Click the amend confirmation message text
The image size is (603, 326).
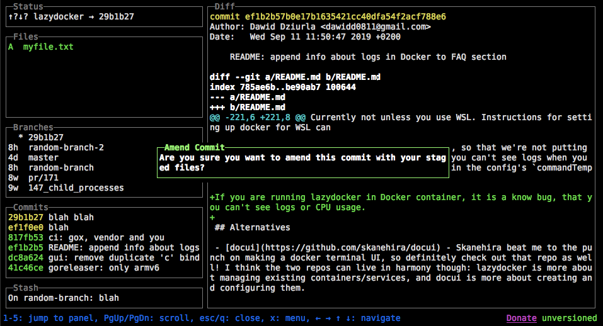click(x=302, y=162)
